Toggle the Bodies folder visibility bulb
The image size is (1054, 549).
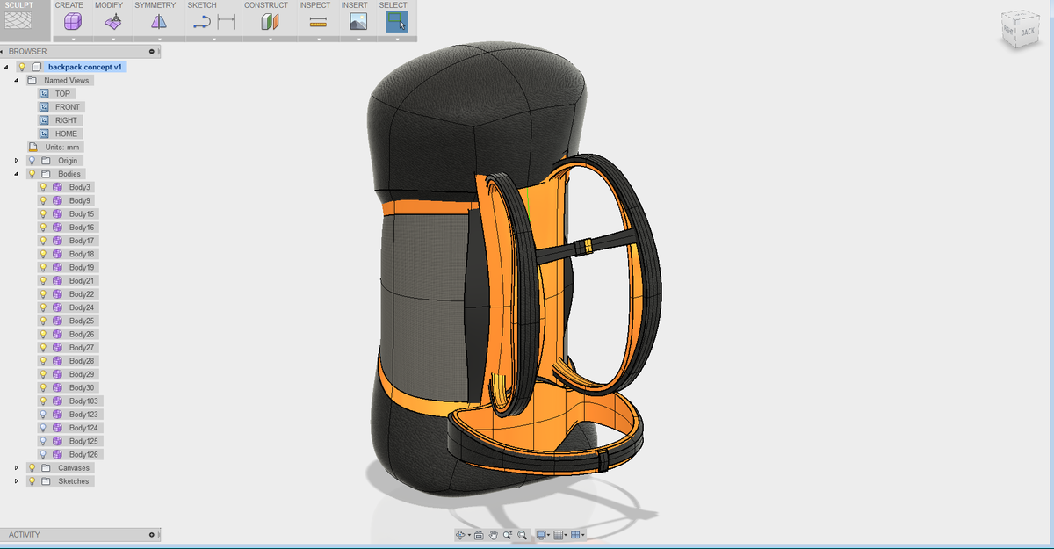[x=32, y=174]
